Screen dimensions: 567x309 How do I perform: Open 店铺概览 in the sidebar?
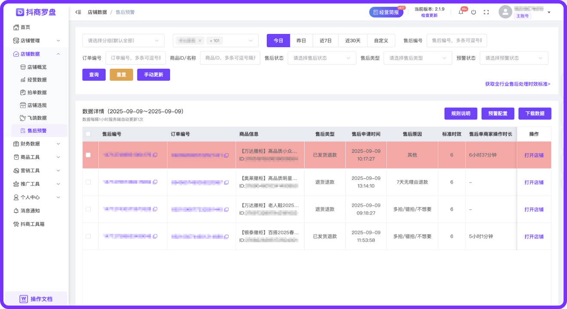tap(37, 67)
